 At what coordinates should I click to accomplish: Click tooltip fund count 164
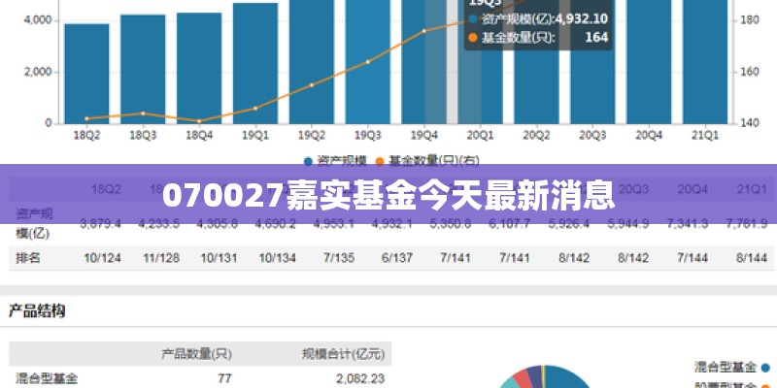pos(596,37)
